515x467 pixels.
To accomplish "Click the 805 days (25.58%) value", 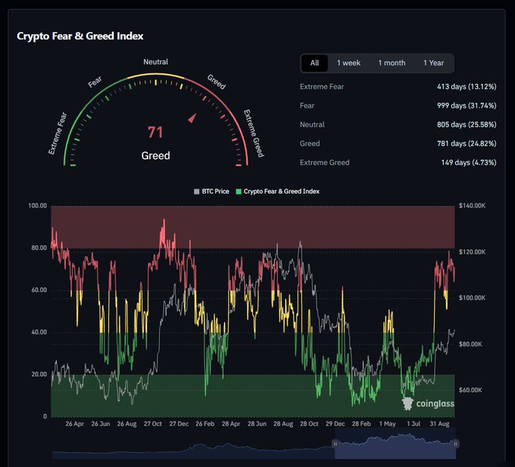I will tap(467, 125).
